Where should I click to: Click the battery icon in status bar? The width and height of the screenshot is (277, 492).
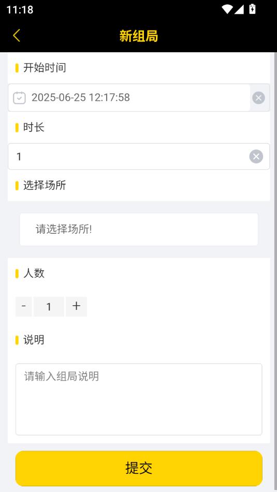(252, 9)
